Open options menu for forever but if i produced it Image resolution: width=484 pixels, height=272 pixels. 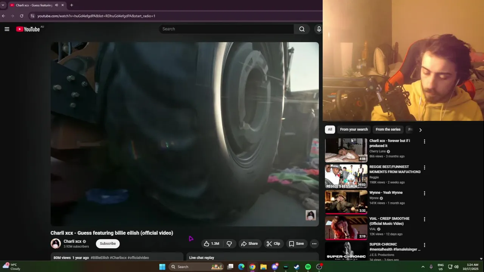coord(424,141)
